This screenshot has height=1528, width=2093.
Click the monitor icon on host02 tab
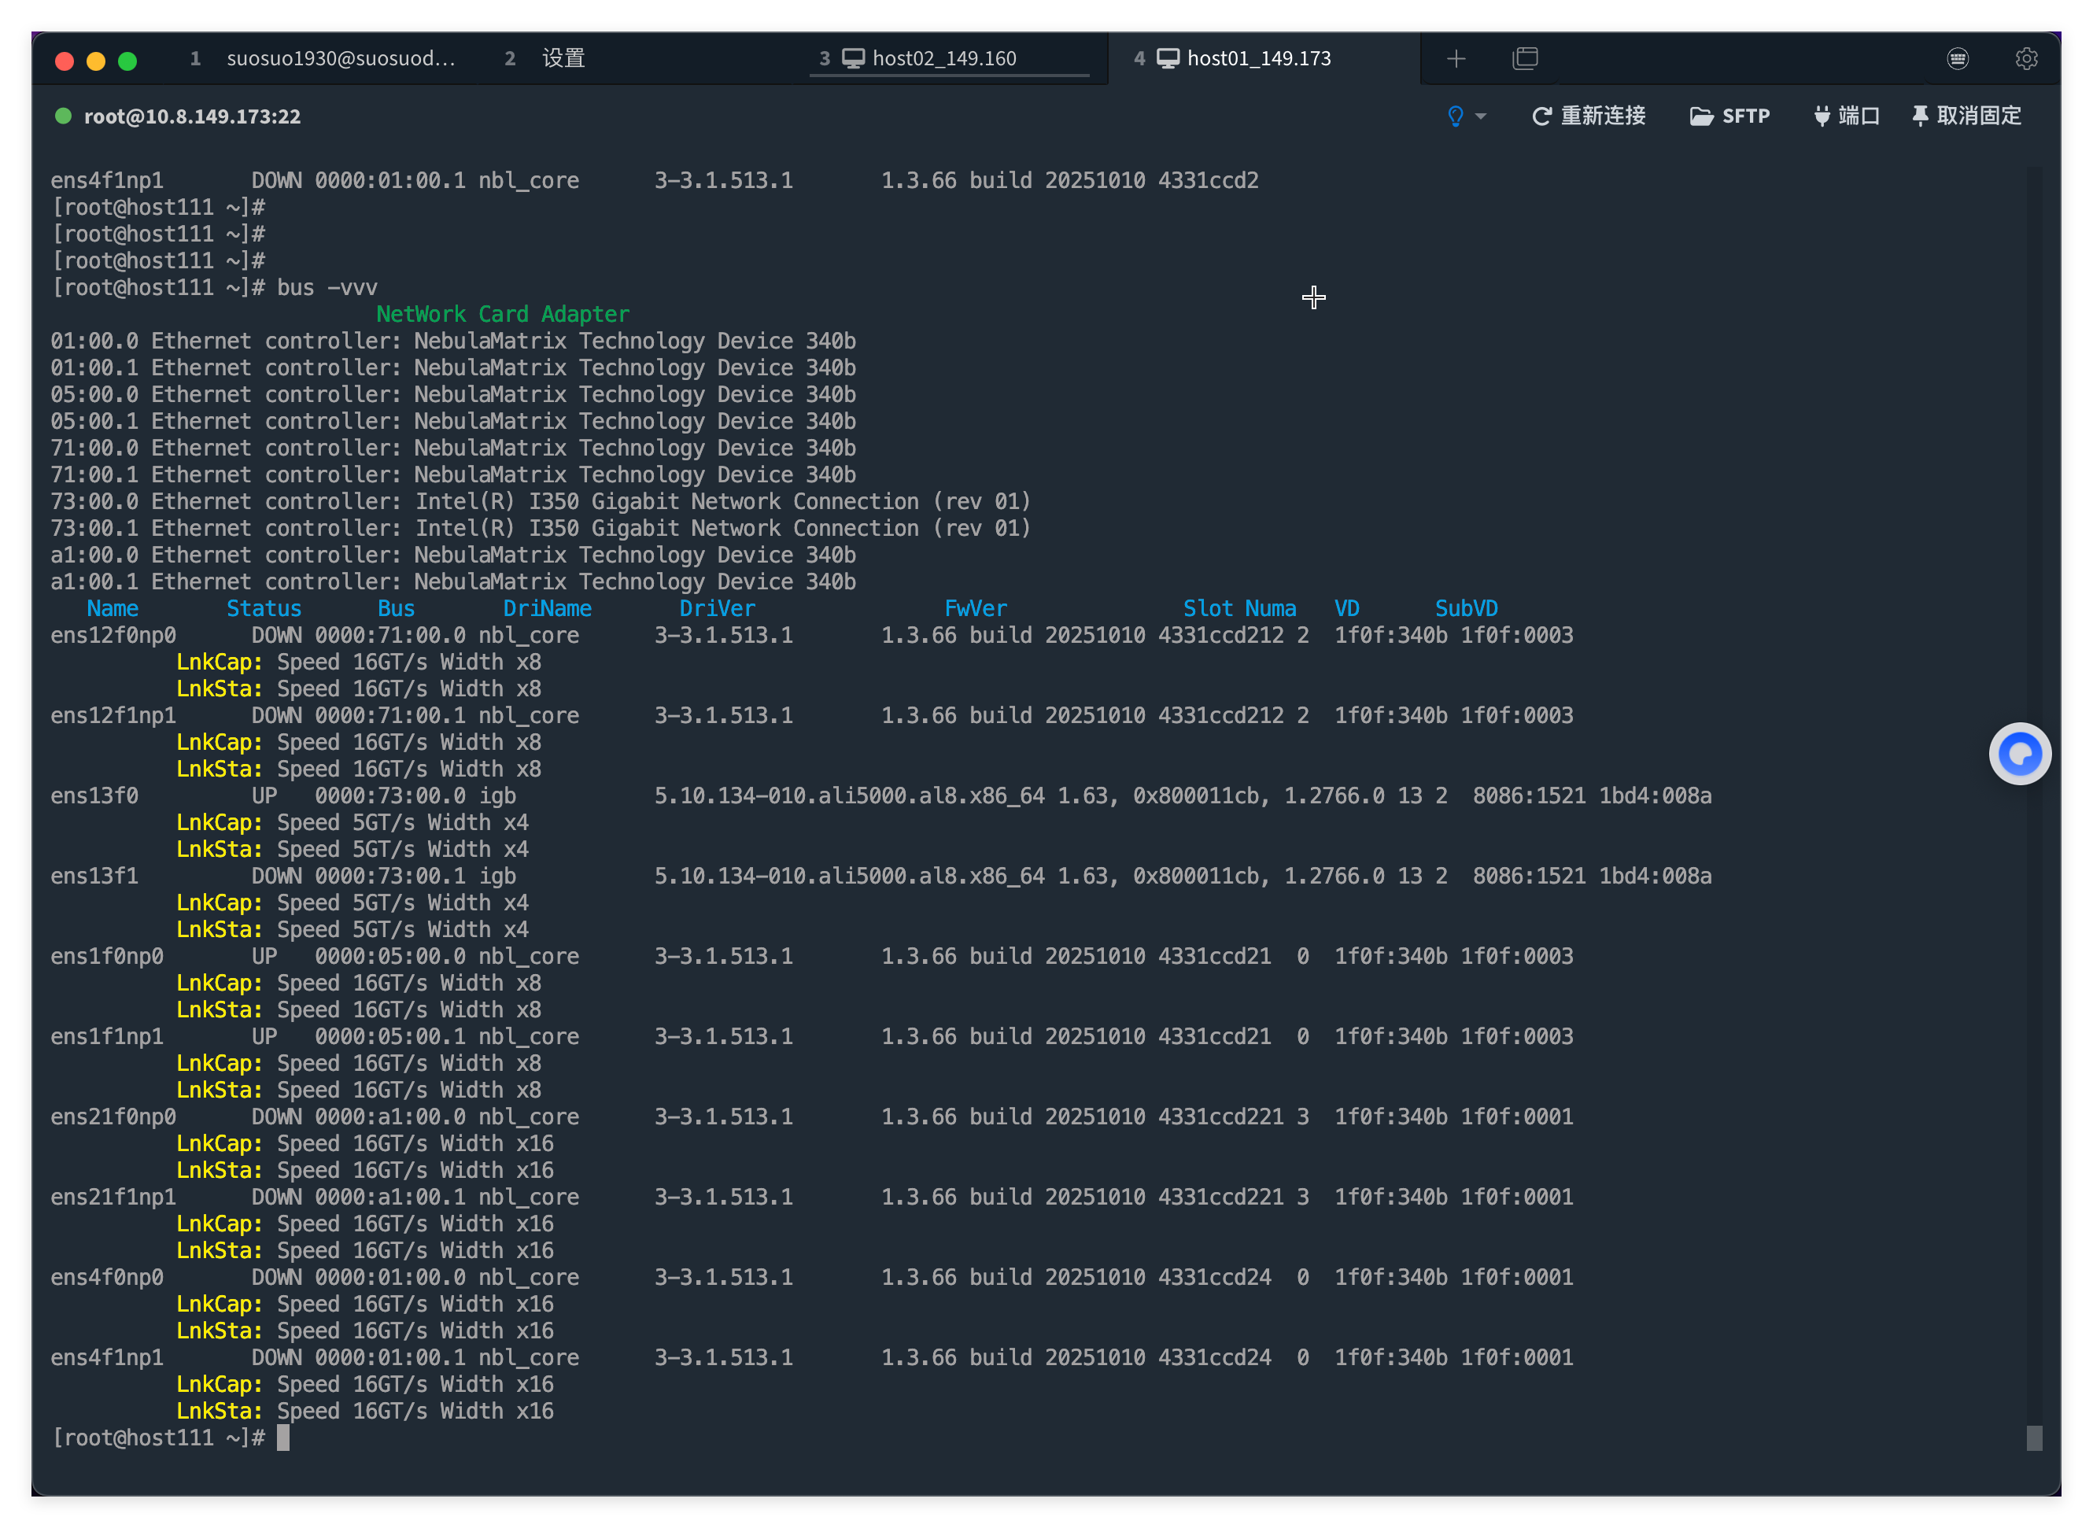tap(853, 58)
